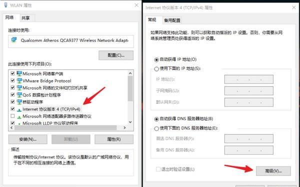300x187 pixels.
Task: Click the horizontal scrollbar right arrow
Action: point(124,127)
